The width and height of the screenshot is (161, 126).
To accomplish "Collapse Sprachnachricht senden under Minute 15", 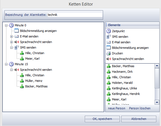I will click(12, 70).
